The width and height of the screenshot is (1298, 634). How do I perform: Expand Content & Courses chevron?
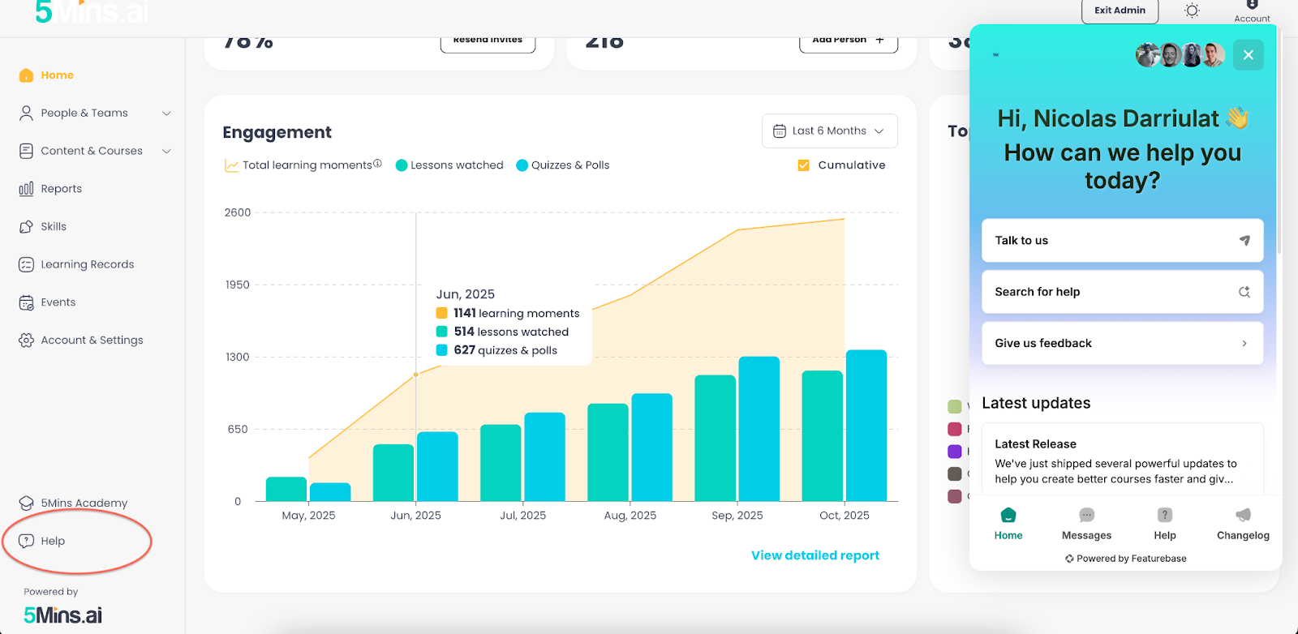[x=166, y=152]
